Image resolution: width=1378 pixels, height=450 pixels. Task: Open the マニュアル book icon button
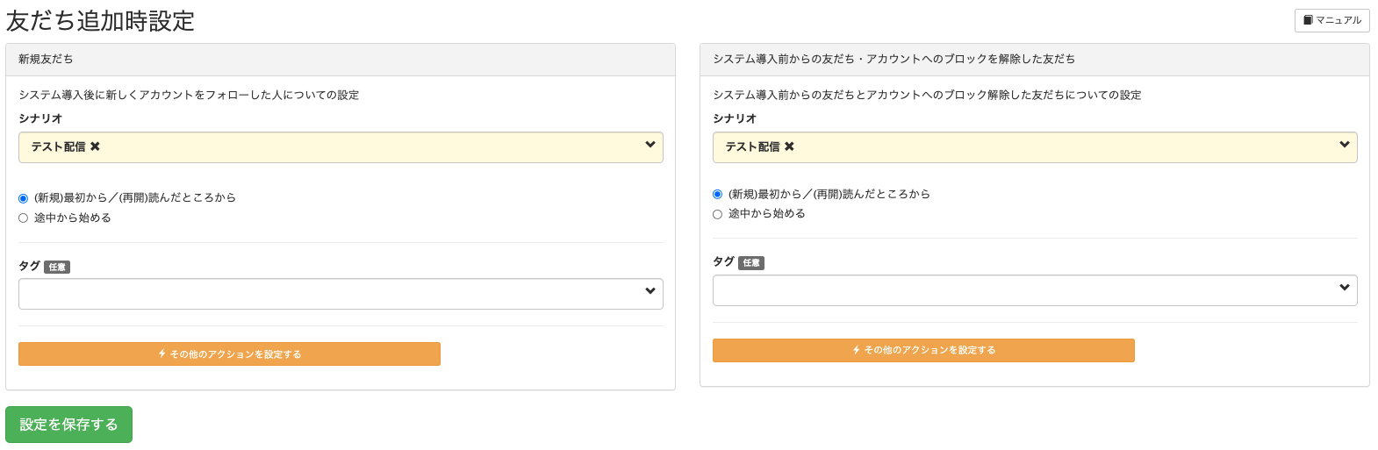point(1331,20)
